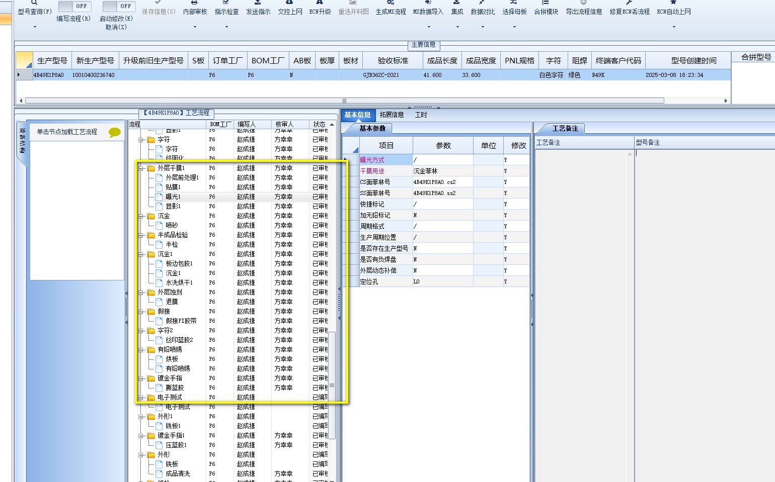This screenshot has height=482, width=775.
Task: Click the folder icon next to 外层蚀刻
Action: click(x=151, y=292)
